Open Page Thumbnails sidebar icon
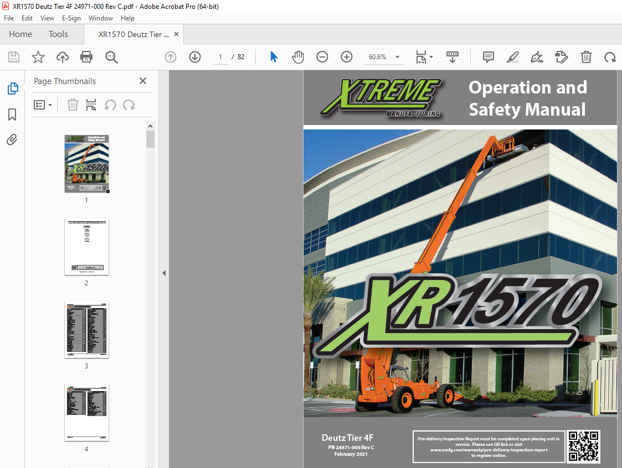 tap(13, 89)
